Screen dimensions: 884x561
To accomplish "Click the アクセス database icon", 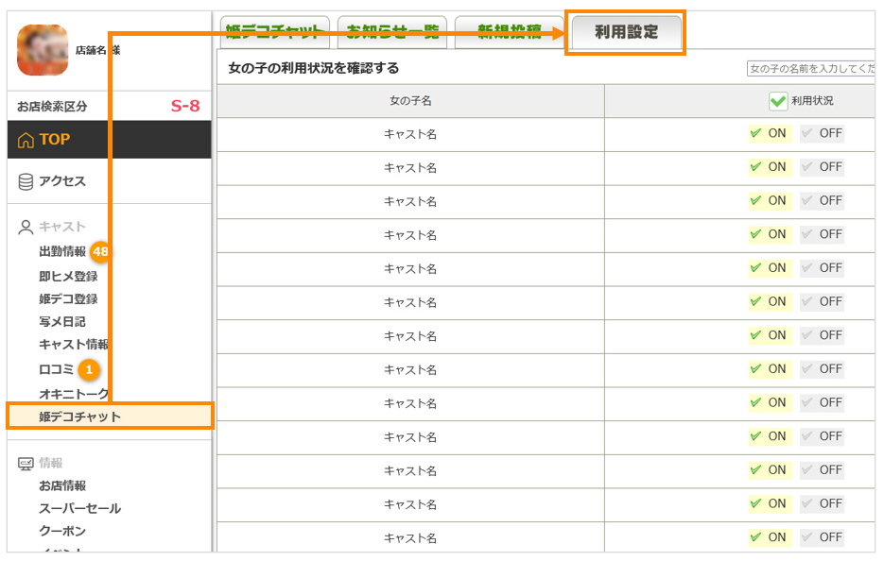I will (26, 181).
